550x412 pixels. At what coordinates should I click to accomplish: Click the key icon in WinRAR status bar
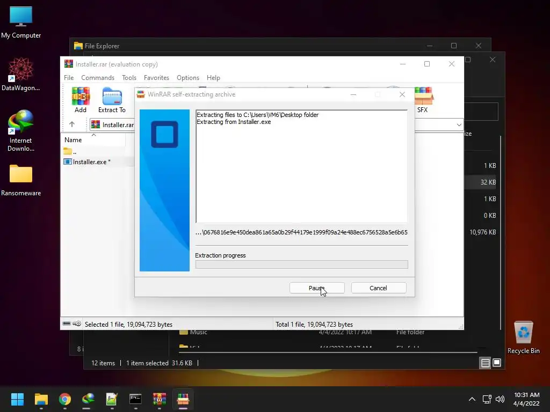[77, 323]
